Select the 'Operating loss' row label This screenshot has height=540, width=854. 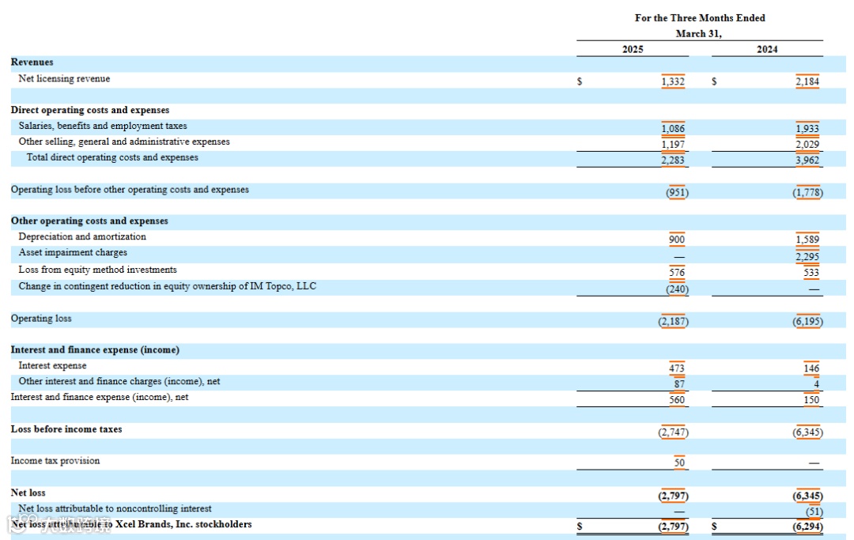41,319
